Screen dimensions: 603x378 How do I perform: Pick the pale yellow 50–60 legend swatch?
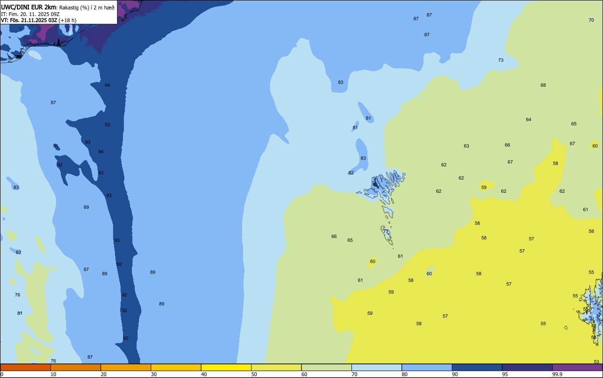click(x=276, y=367)
